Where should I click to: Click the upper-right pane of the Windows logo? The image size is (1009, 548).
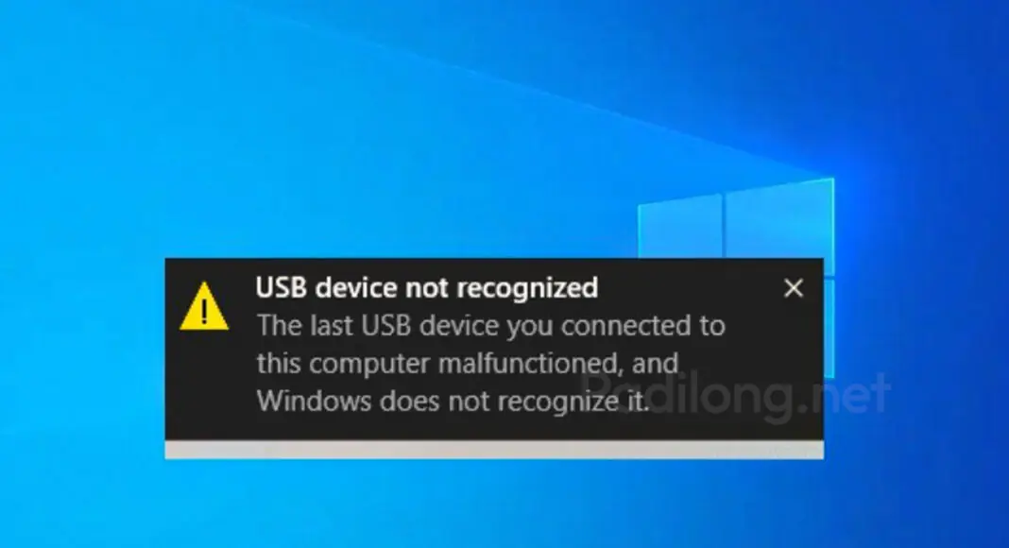(780, 218)
